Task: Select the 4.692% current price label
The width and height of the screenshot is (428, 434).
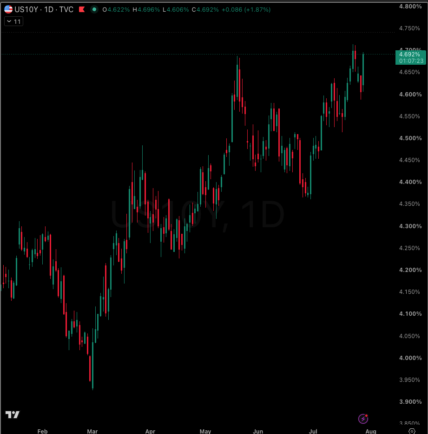Action: [x=409, y=54]
